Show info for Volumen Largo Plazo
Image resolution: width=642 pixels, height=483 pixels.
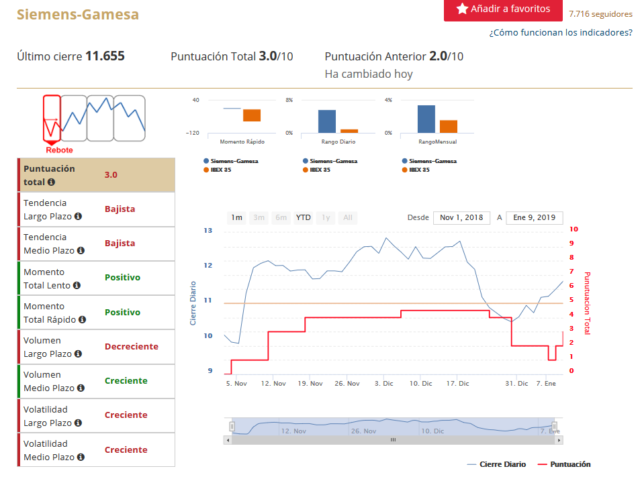(x=78, y=354)
